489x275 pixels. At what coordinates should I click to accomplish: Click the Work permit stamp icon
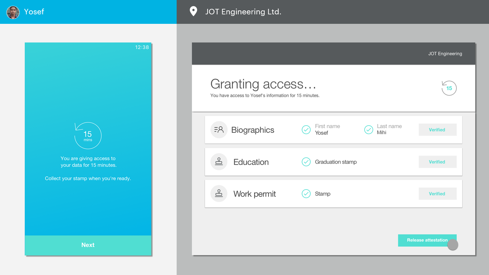point(219,193)
